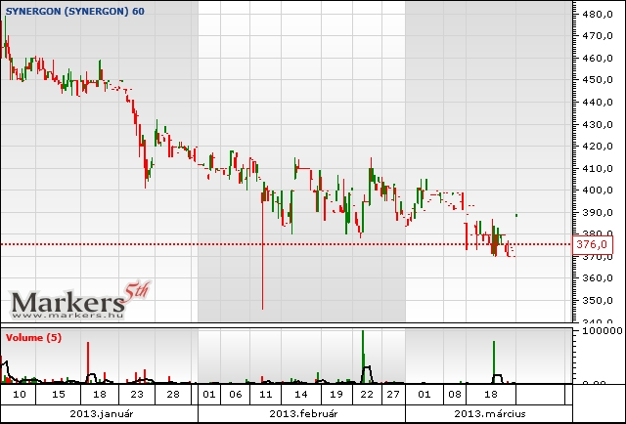Click date label 23 in január
Image resolution: width=626 pixels, height=424 pixels.
137,395
